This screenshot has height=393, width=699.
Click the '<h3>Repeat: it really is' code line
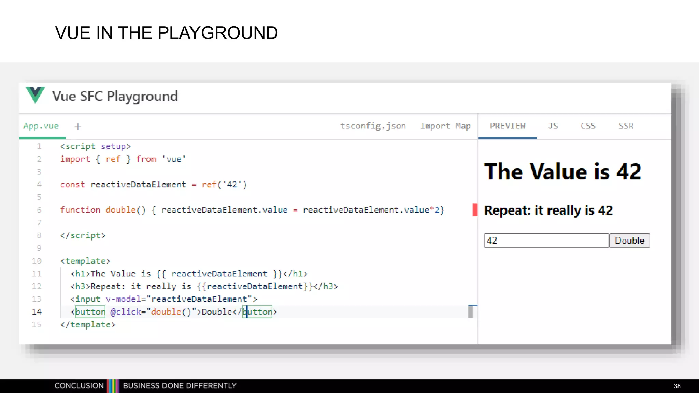[204, 286]
